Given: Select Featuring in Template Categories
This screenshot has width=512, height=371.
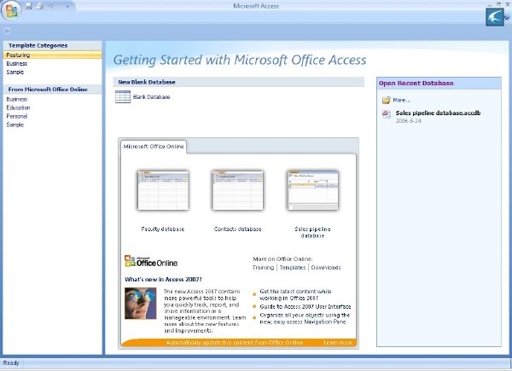Looking at the screenshot, I should [52, 55].
